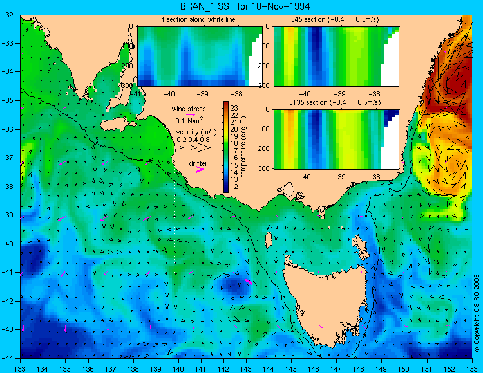The width and height of the screenshot is (483, 373).
Task: Click the magenta drifter marker west of Tasmania
Action: coord(249,282)
